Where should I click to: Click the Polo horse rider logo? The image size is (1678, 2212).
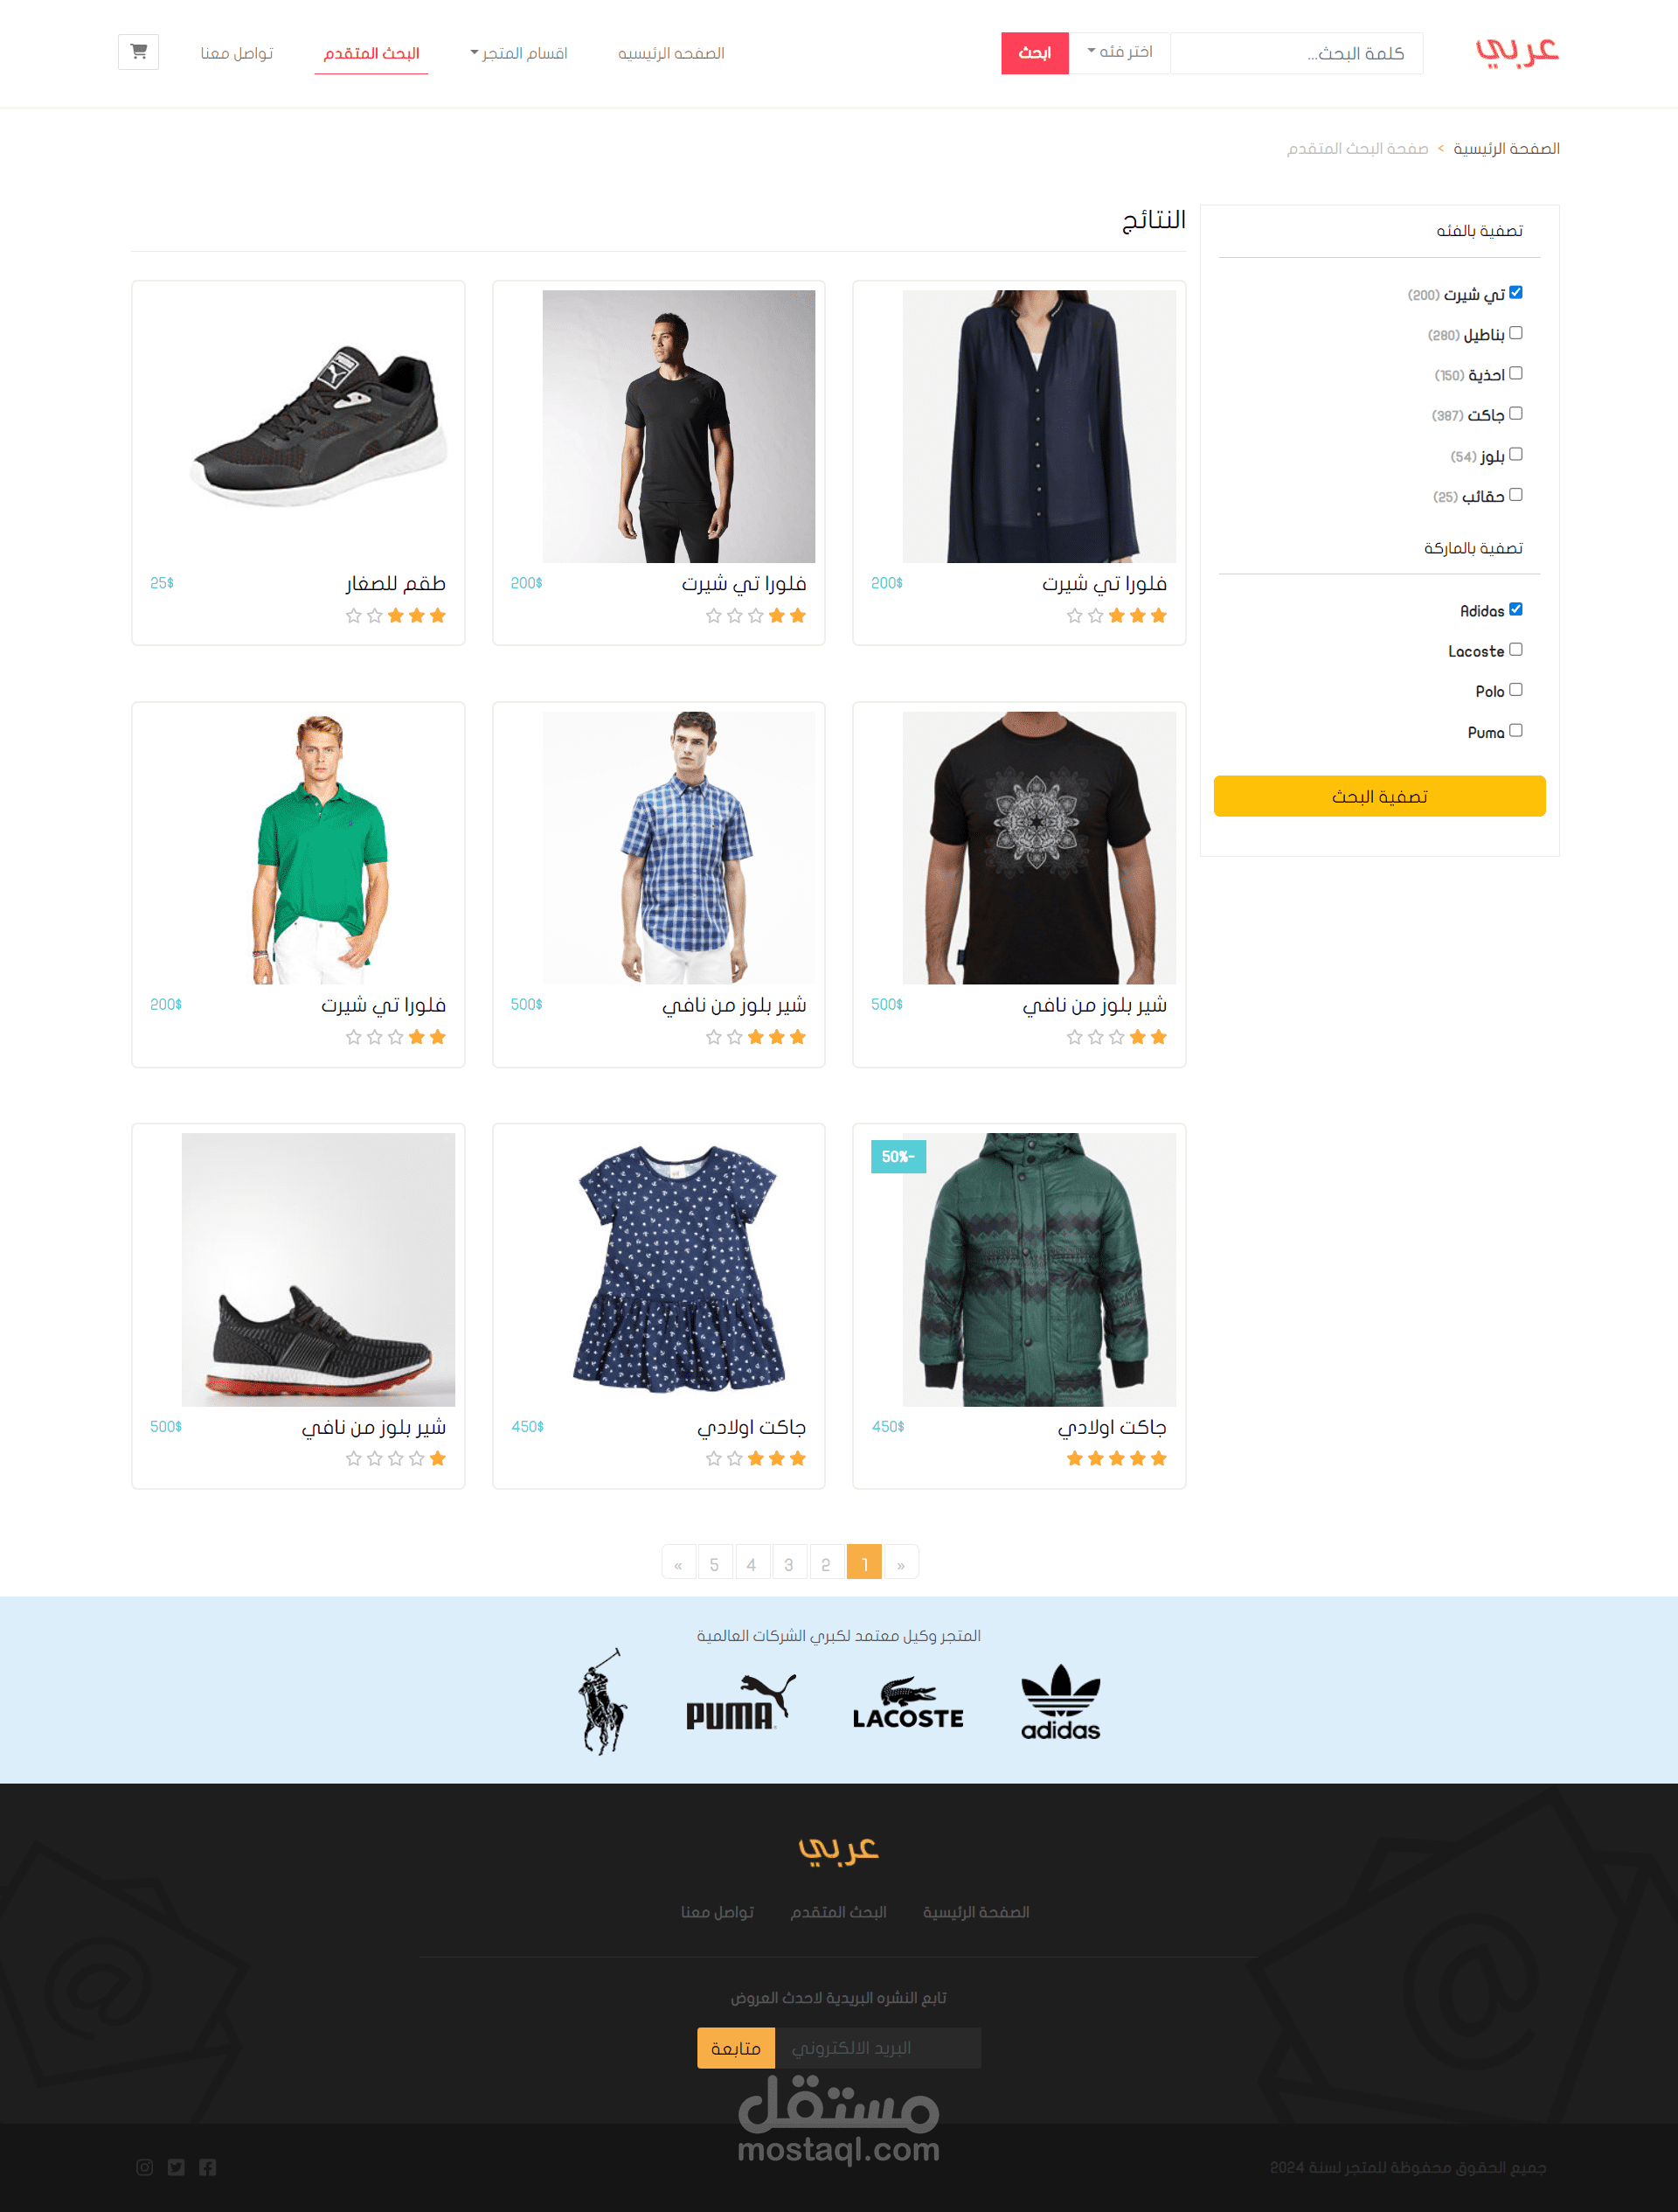pos(603,1701)
